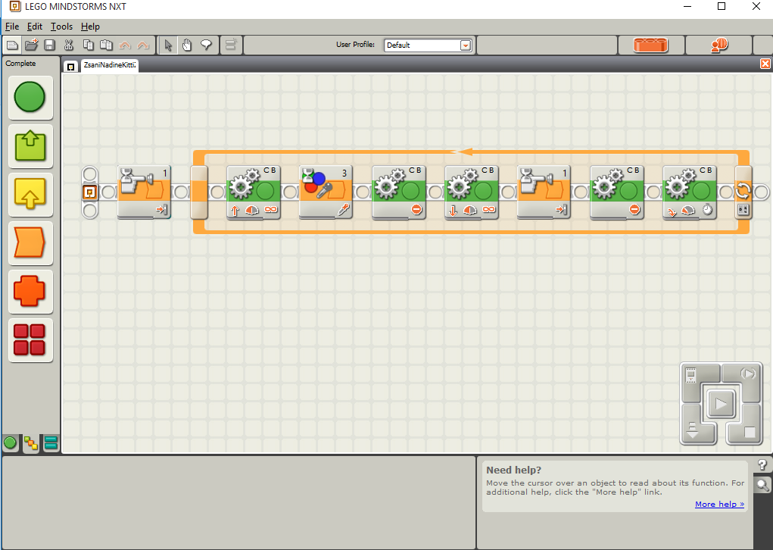Click the program starting point icon

point(90,192)
